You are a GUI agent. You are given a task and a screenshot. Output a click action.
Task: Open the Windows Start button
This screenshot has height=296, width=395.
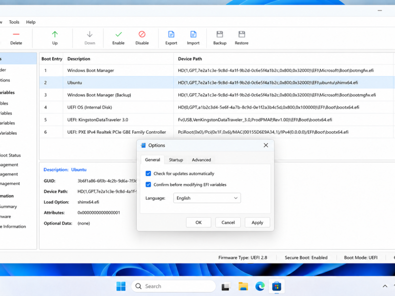(x=121, y=286)
